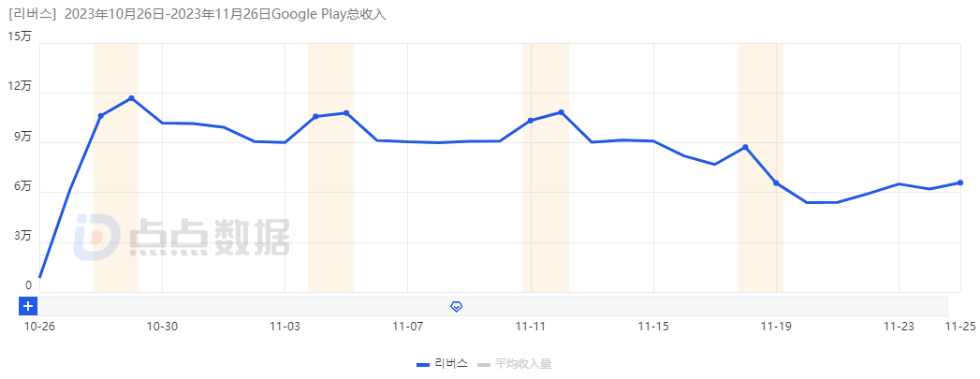Select the 10-28 data point marker
Viewport: 980px width, 379px height.
click(x=100, y=116)
